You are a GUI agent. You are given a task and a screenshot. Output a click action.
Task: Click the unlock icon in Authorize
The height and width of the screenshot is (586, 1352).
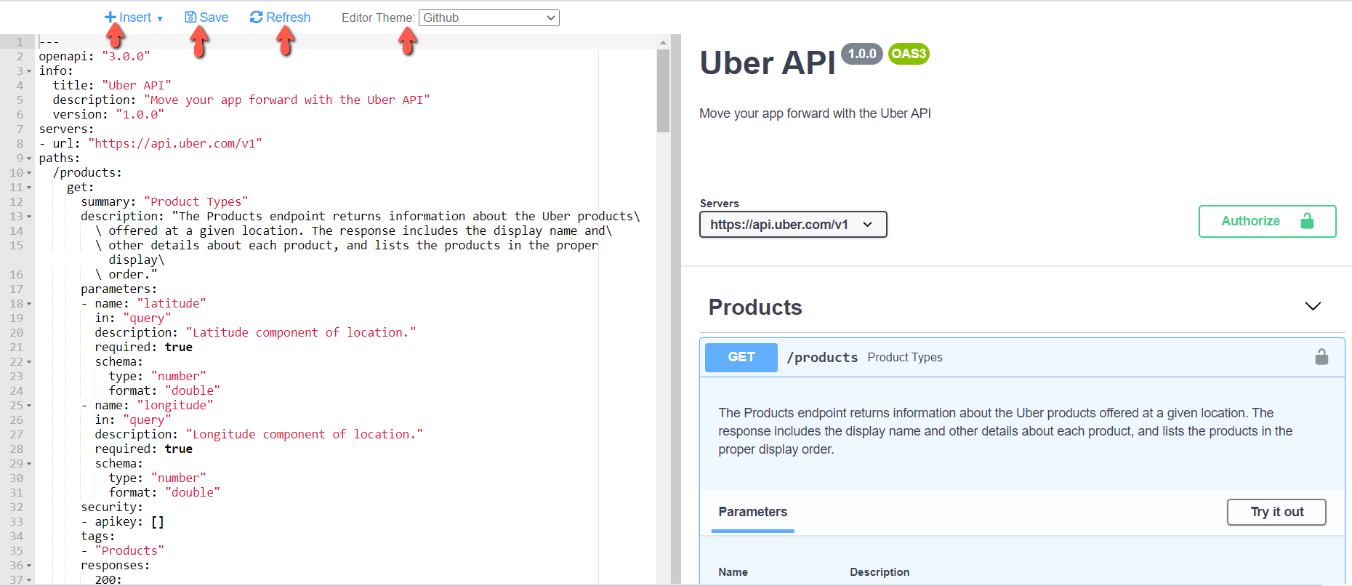(x=1307, y=221)
